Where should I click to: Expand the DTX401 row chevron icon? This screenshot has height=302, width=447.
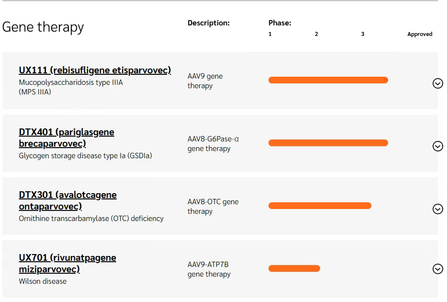[x=437, y=146]
